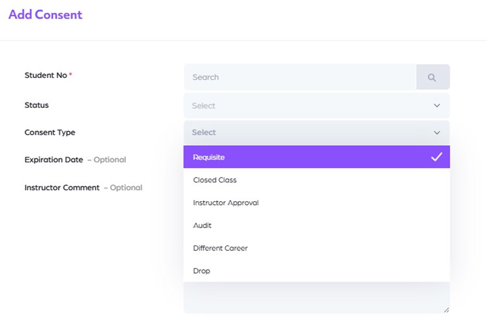This screenshot has width=487, height=324.
Task: Select Audit as consent type
Action: (x=202, y=226)
